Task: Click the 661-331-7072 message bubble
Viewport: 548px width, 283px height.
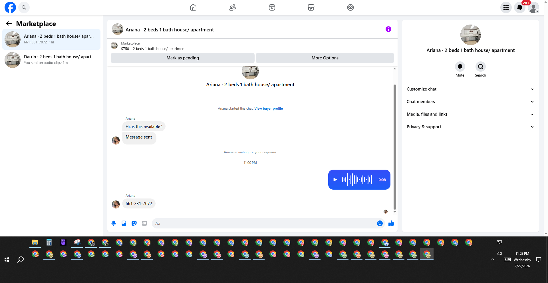Action: (139, 204)
